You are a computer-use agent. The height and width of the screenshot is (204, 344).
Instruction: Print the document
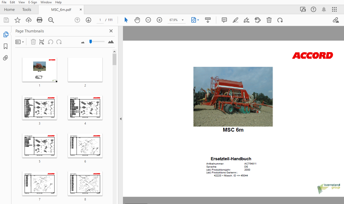[40, 20]
